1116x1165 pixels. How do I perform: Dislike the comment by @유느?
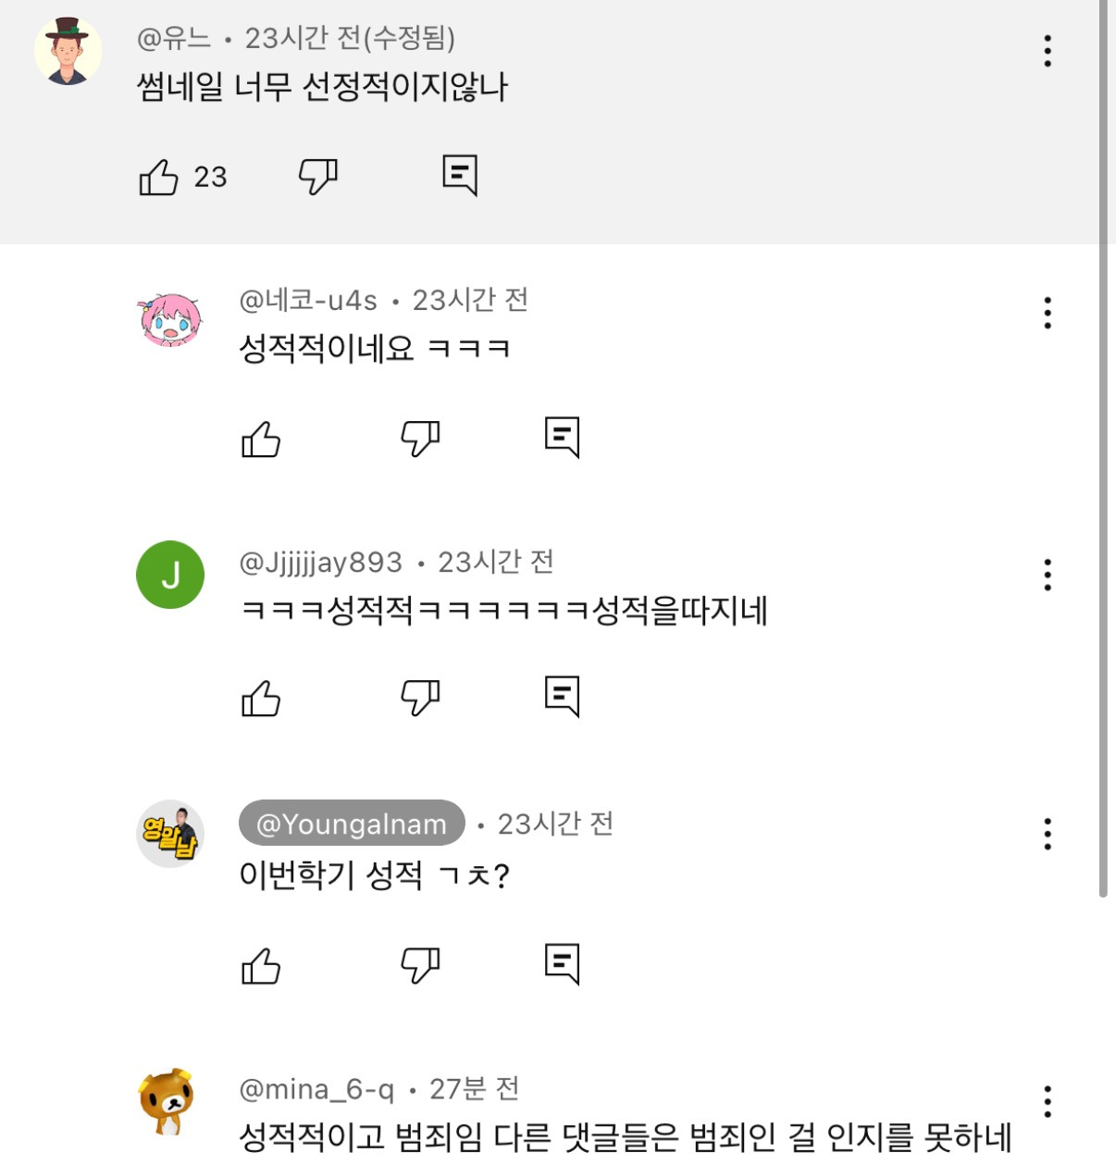pos(317,175)
